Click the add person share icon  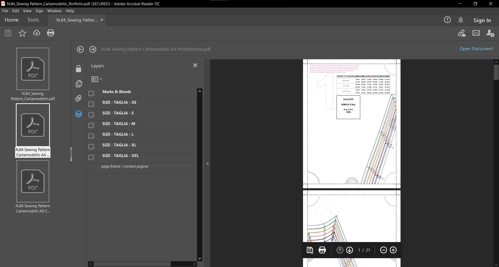pyautogui.click(x=490, y=33)
